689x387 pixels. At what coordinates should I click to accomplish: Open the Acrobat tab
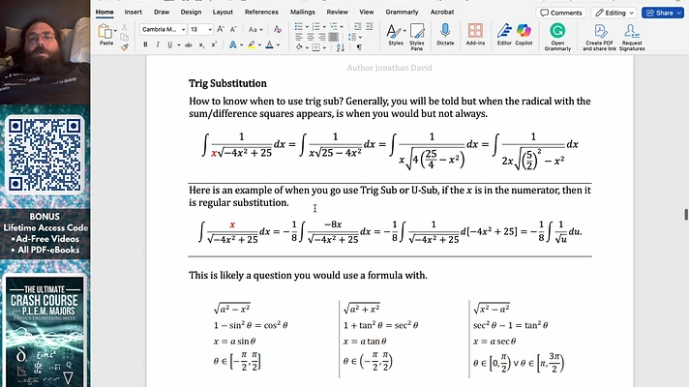(442, 12)
